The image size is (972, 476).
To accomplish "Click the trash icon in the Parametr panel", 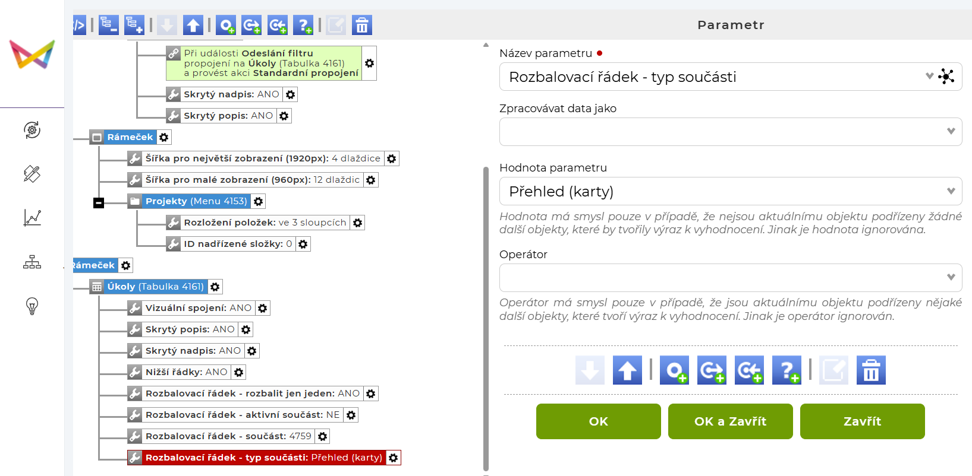I will tap(871, 370).
